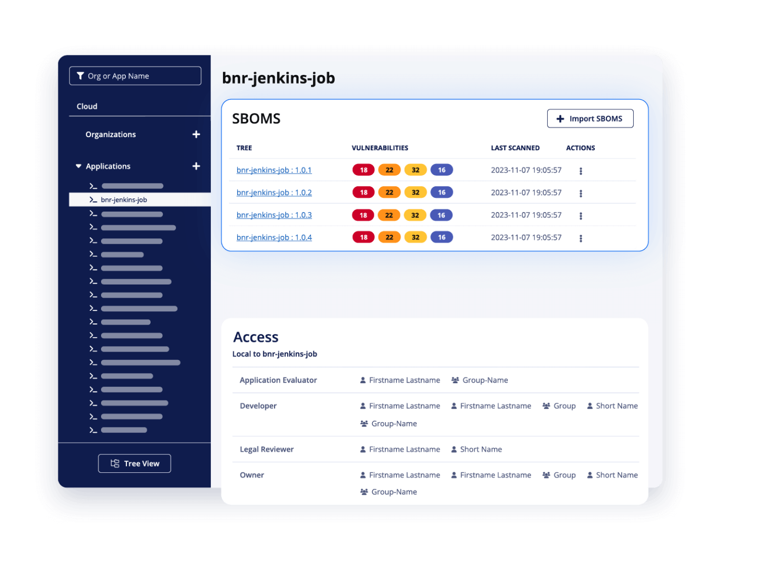759x572 pixels.
Task: Open actions menu for version 1.0.1
Action: (581, 171)
